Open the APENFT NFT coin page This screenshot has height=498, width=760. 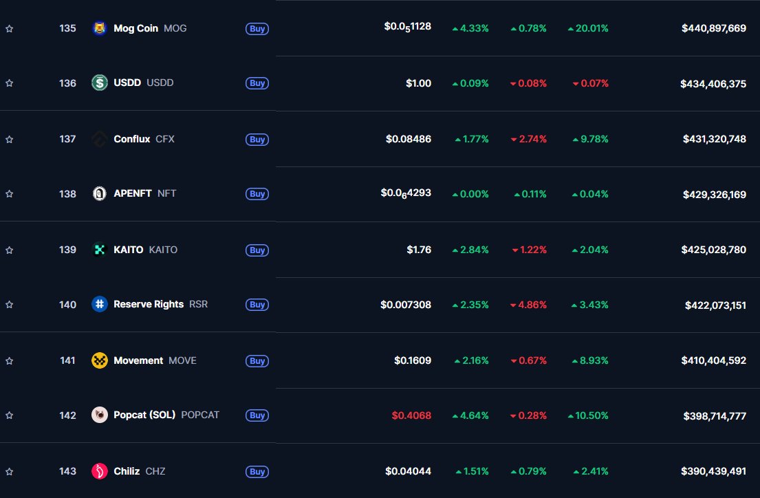tap(145, 193)
